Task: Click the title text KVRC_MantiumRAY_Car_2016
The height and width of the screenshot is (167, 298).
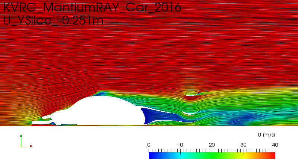Action: (x=92, y=7)
